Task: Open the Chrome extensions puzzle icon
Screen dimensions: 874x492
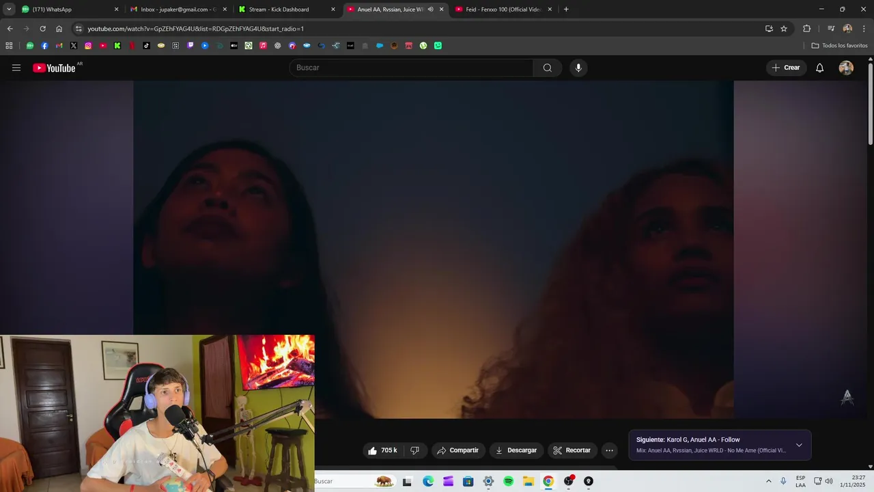Action: click(807, 29)
